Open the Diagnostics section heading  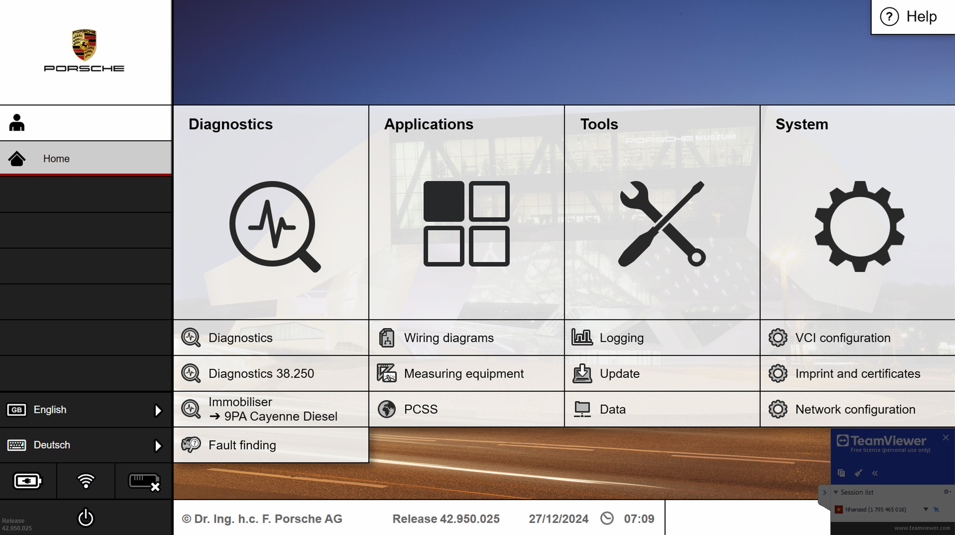(230, 124)
